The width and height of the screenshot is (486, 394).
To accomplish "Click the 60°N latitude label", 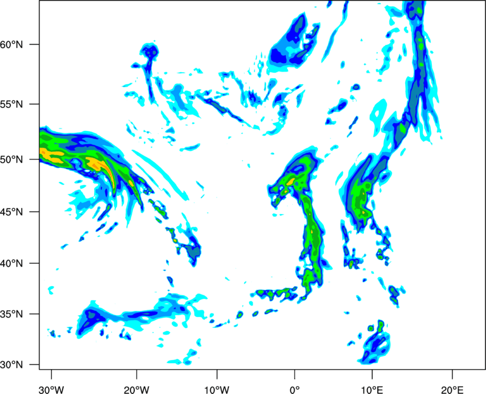I will coord(12,44).
